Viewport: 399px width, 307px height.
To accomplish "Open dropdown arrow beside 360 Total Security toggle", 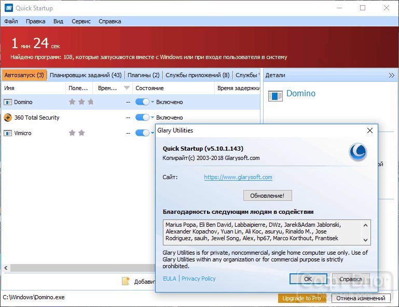I will [x=153, y=118].
